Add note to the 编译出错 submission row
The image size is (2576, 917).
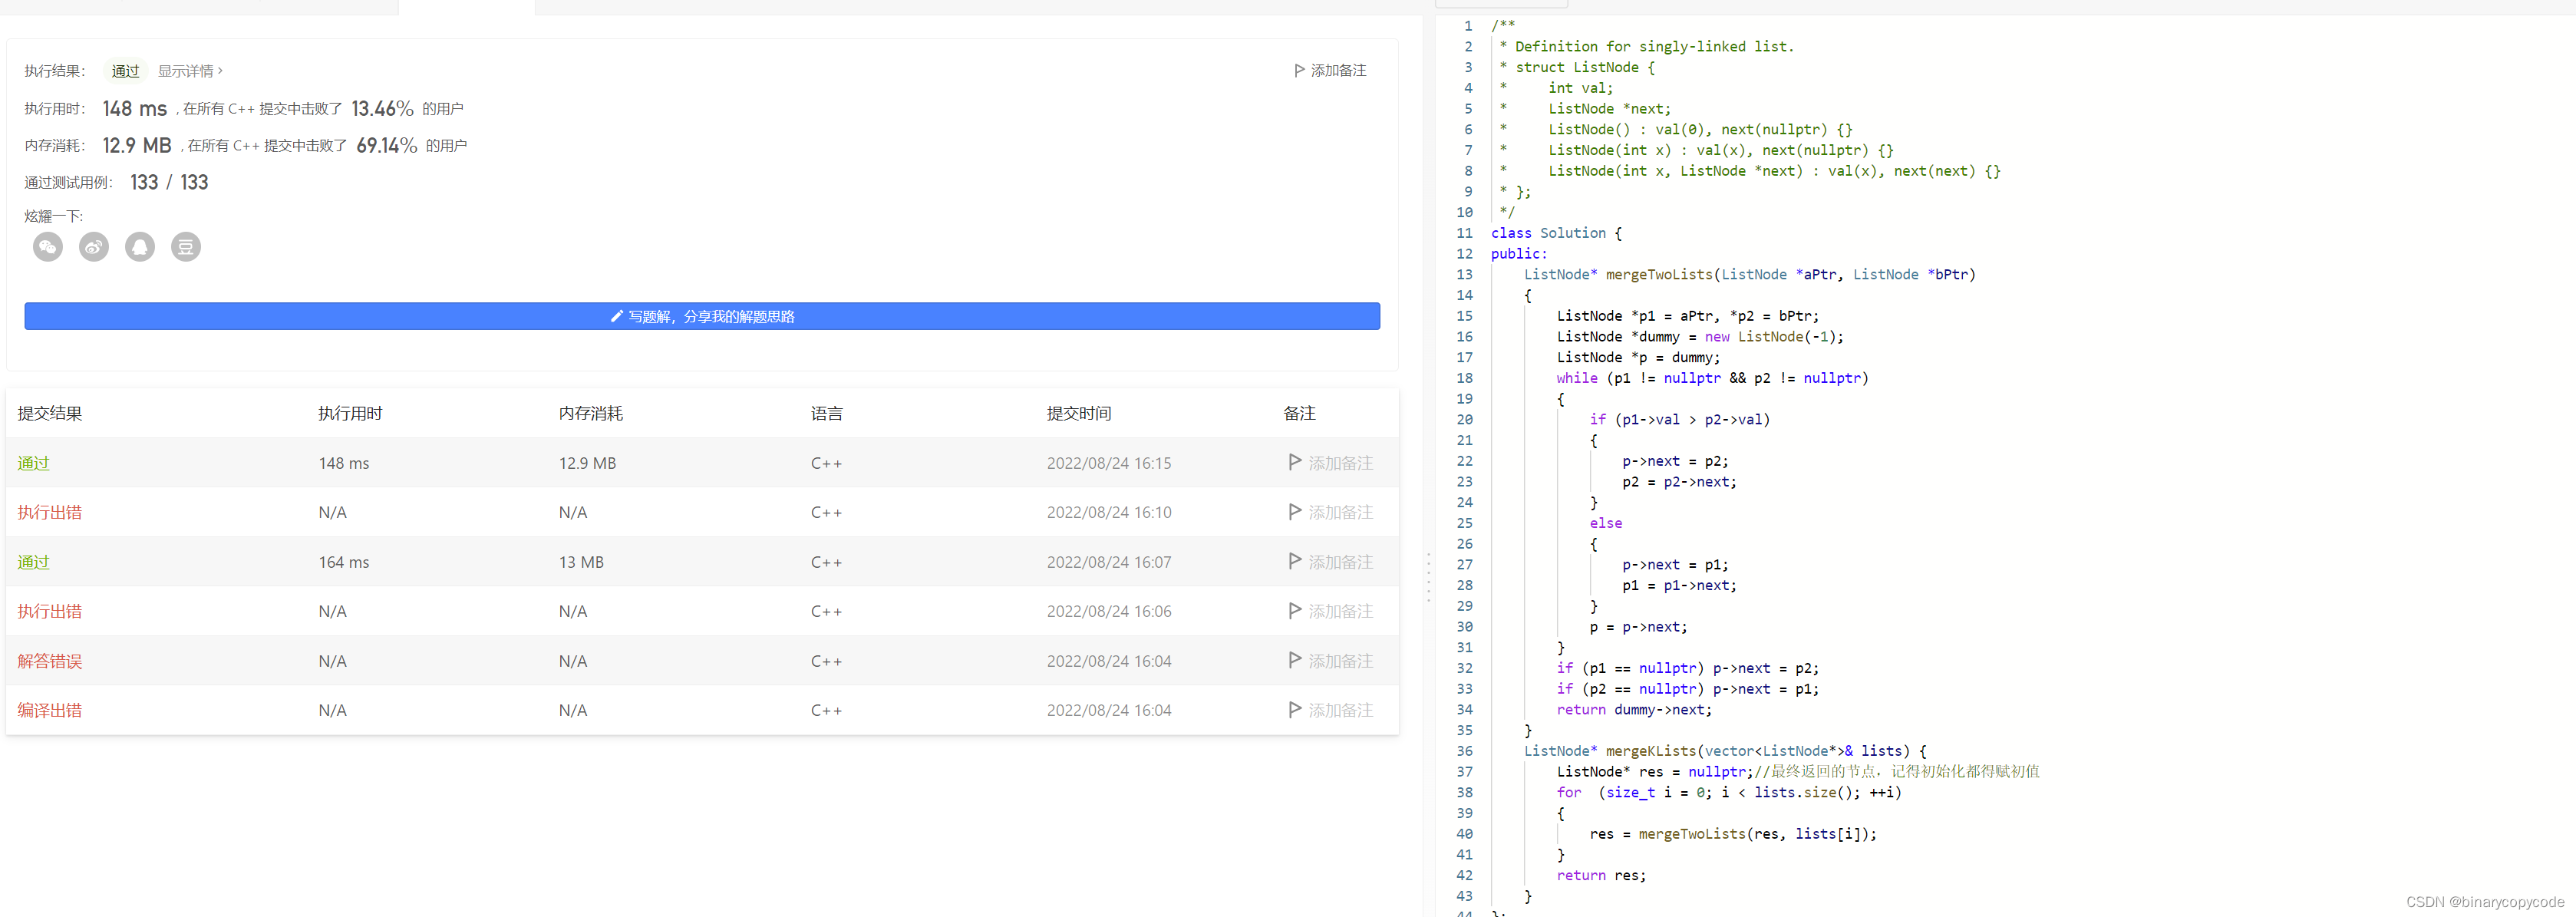click(x=1331, y=710)
